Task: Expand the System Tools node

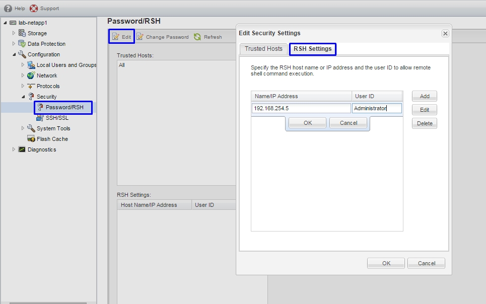Action: coord(23,128)
